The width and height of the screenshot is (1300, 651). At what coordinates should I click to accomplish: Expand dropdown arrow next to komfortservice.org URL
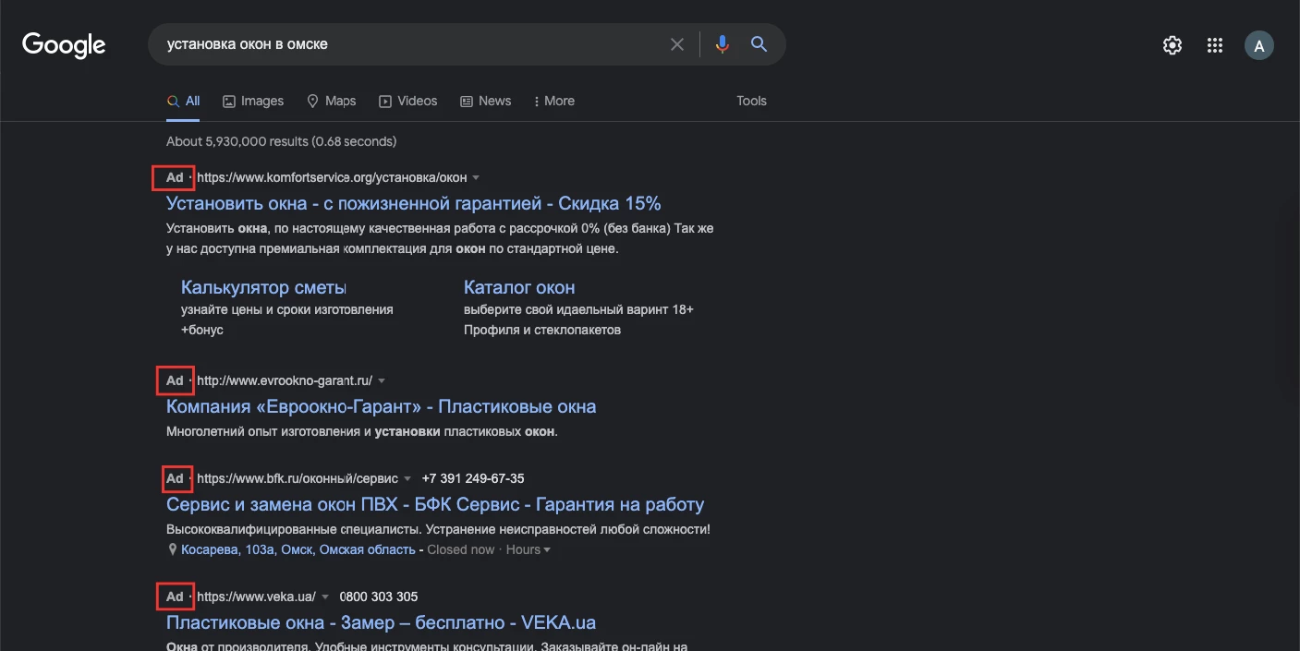476,177
